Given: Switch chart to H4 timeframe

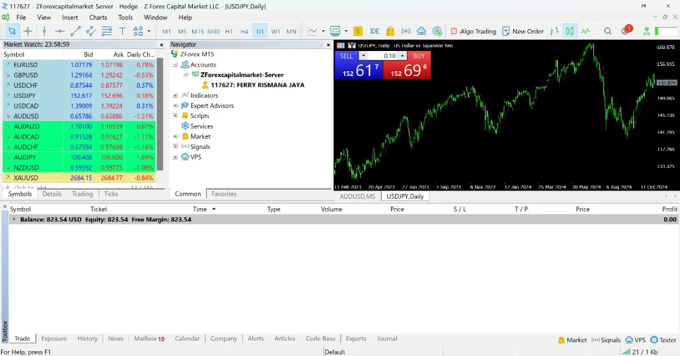Looking at the screenshot, I should point(244,31).
